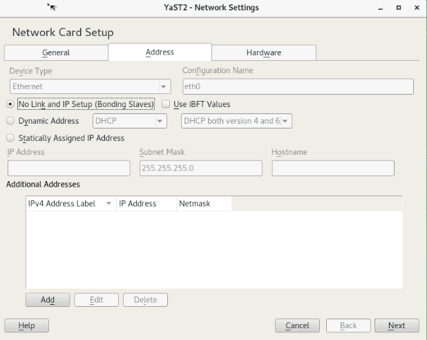Select the Dynamic Address radio button

[x=10, y=121]
